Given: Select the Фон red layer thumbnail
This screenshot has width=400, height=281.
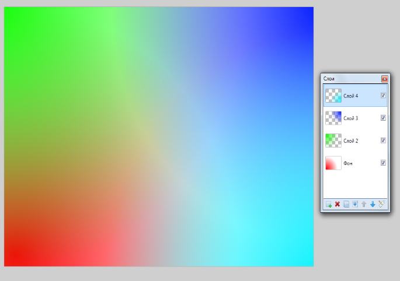Looking at the screenshot, I should point(333,163).
